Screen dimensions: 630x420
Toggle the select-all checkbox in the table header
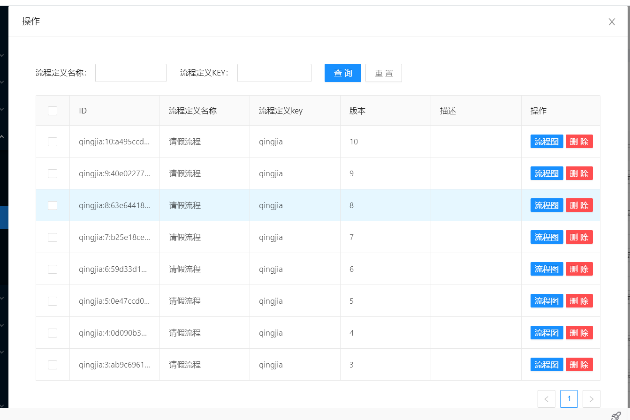coord(53,111)
